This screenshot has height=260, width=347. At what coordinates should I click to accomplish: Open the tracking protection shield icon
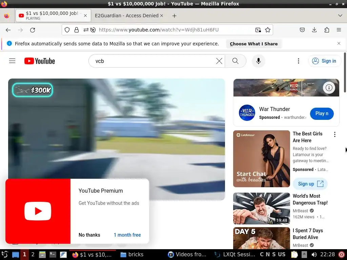coord(67,30)
